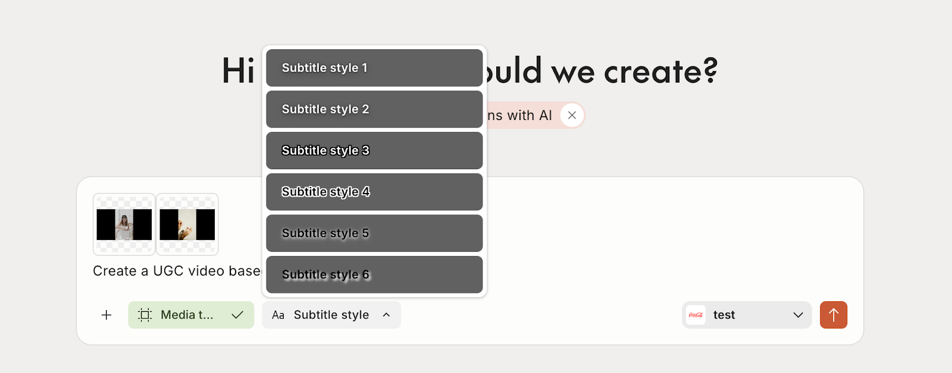Click the Subtitle style button label
This screenshot has width=952, height=373.
[331, 315]
